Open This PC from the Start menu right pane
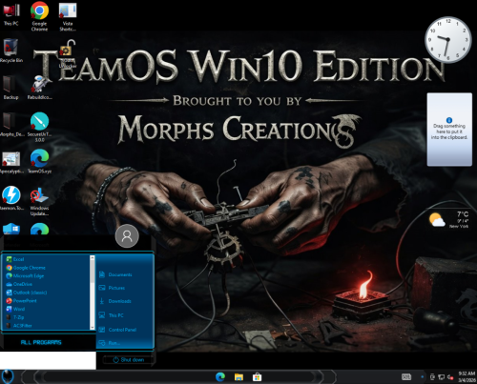The width and height of the screenshot is (477, 384). pyautogui.click(x=112, y=315)
